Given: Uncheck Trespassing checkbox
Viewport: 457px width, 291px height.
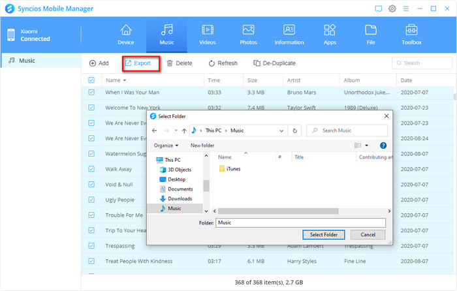Looking at the screenshot, I should point(91,245).
